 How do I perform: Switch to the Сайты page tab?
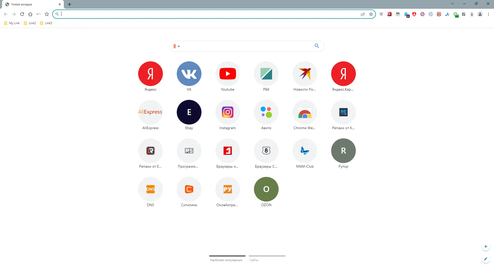[x=254, y=260]
